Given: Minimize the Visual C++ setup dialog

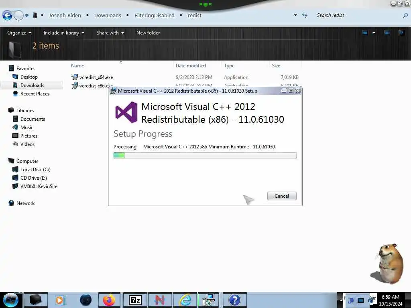Looking at the screenshot, I should 284,91.
